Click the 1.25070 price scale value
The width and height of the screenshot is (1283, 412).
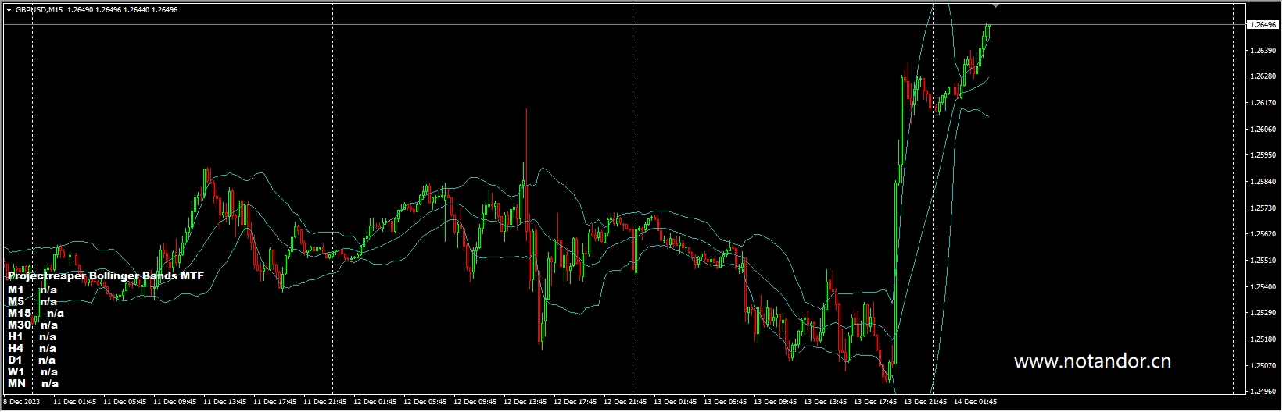pyautogui.click(x=1263, y=366)
